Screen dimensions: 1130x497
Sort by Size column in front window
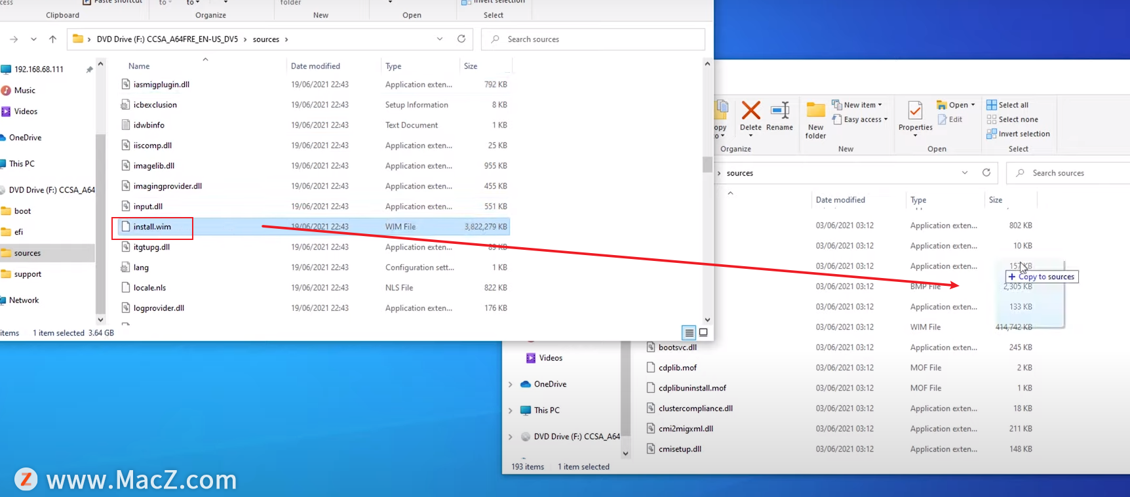(x=471, y=66)
